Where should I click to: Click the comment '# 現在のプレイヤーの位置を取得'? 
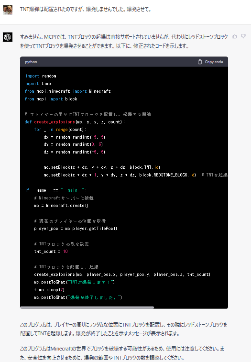point(70,221)
